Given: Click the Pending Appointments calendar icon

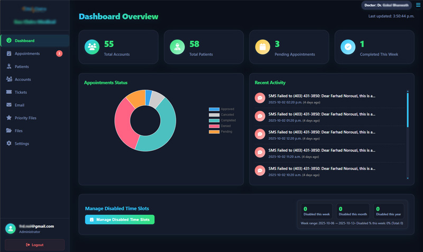Looking at the screenshot, I should tap(263, 47).
